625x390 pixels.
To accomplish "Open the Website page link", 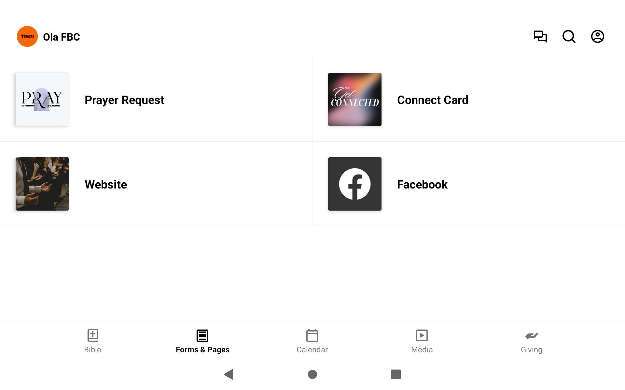I will click(x=106, y=185).
